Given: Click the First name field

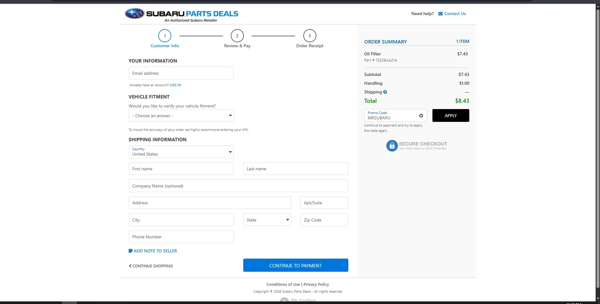Looking at the screenshot, I should click(x=181, y=169).
